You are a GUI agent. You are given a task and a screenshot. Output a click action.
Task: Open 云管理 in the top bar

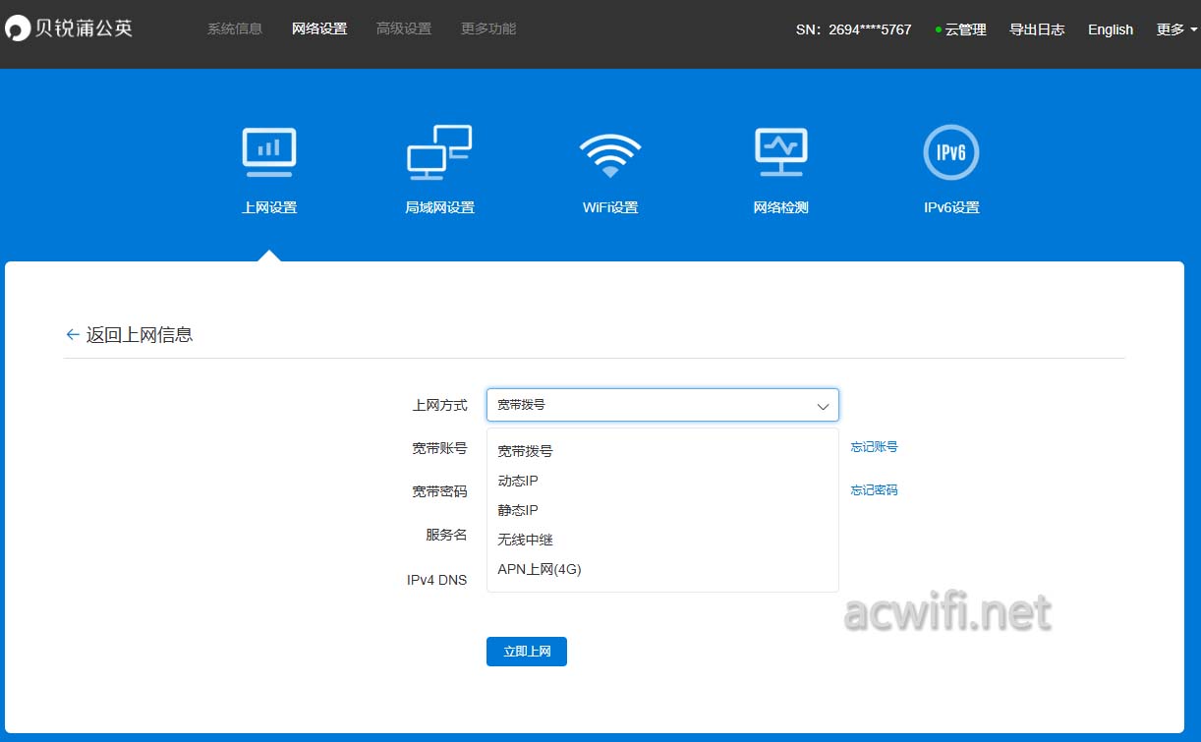point(966,29)
